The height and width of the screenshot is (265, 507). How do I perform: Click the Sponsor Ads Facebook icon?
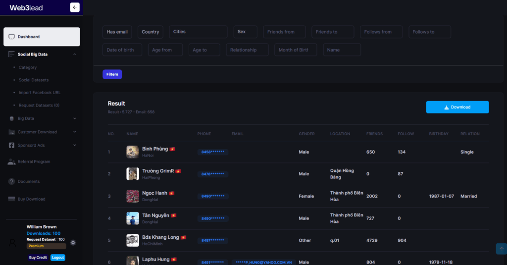click(x=12, y=146)
